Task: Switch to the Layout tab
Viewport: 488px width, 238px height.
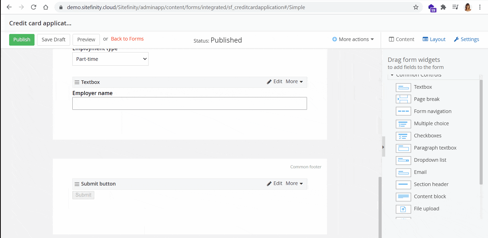Action: click(x=434, y=39)
